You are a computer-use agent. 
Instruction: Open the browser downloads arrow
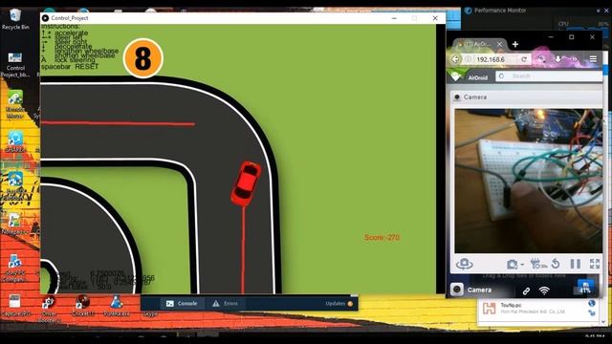click(x=557, y=59)
